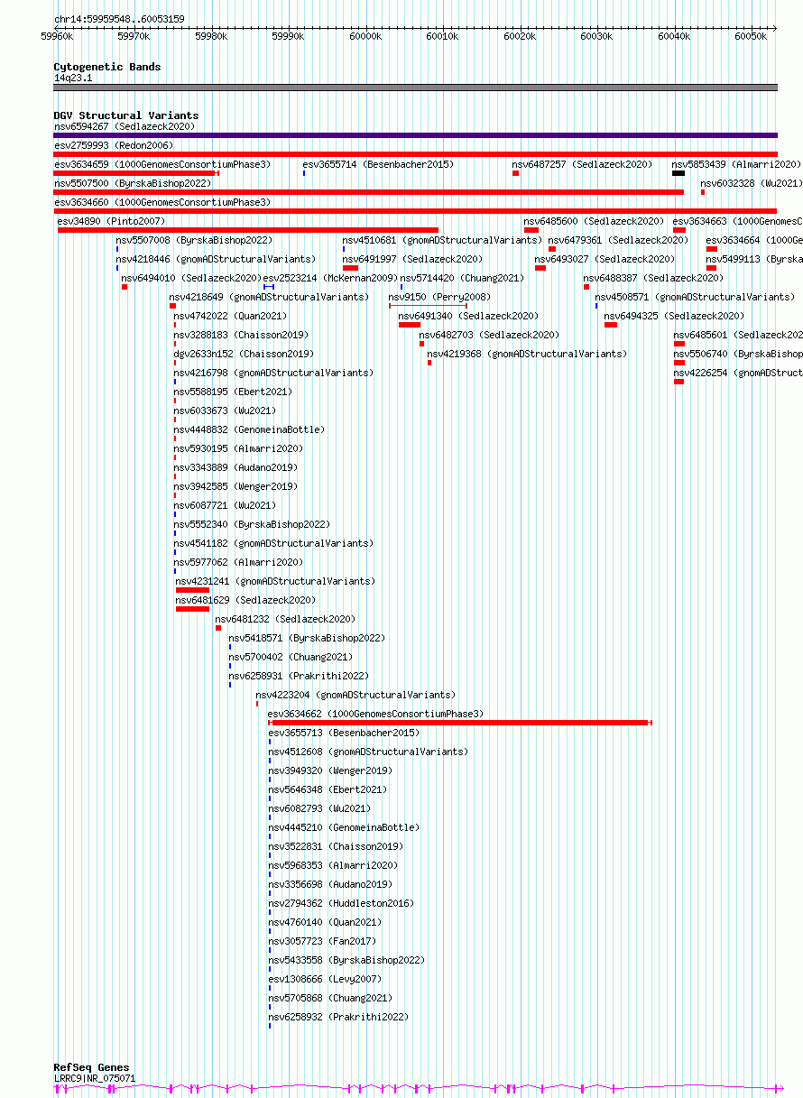The height and width of the screenshot is (1098, 803).
Task: Open variant esv34890 (Pinto2007)
Action: (x=111, y=221)
